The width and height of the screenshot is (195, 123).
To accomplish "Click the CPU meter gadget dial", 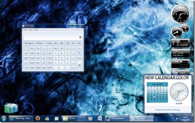I will (x=177, y=32).
